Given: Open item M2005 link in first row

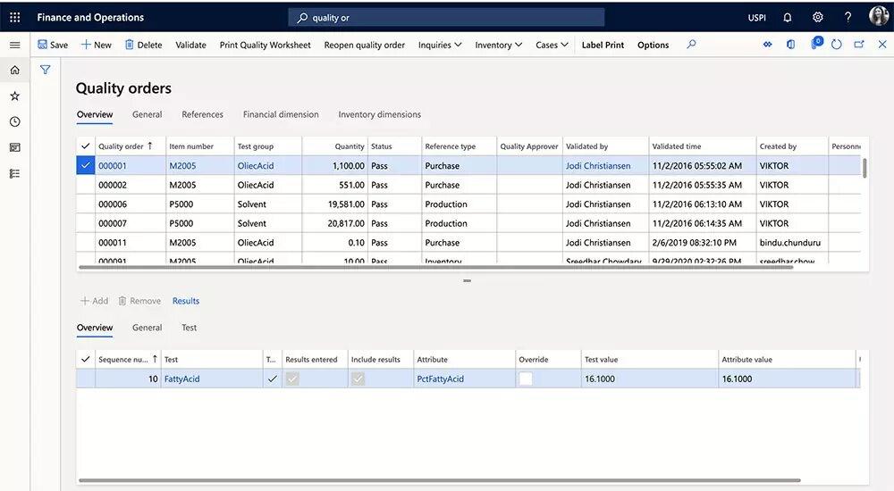Looking at the screenshot, I should tap(182, 166).
